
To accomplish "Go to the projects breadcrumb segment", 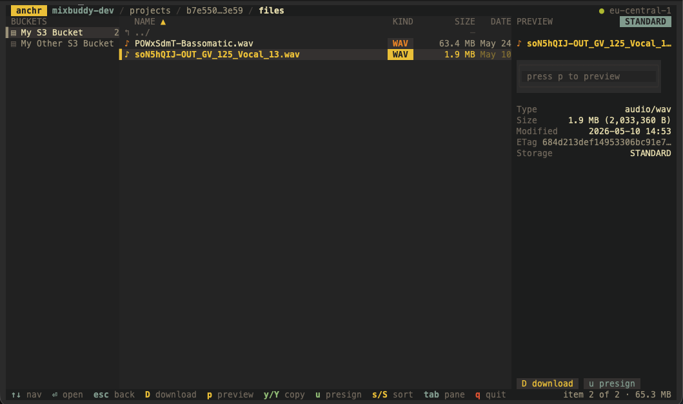I will click(150, 10).
